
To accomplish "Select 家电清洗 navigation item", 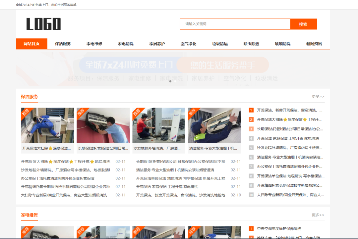I will 126,44.
